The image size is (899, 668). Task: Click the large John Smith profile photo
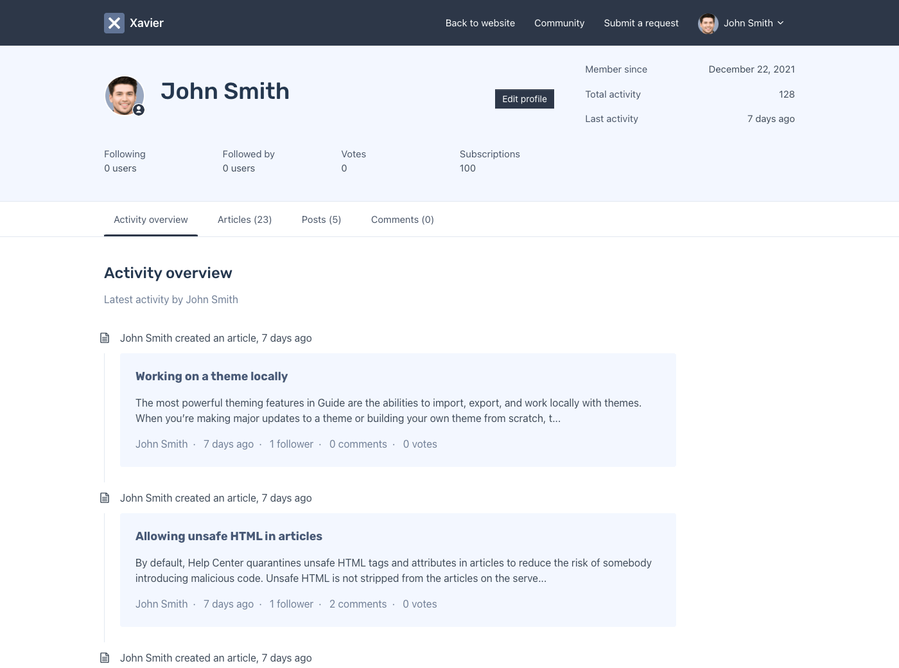point(124,96)
